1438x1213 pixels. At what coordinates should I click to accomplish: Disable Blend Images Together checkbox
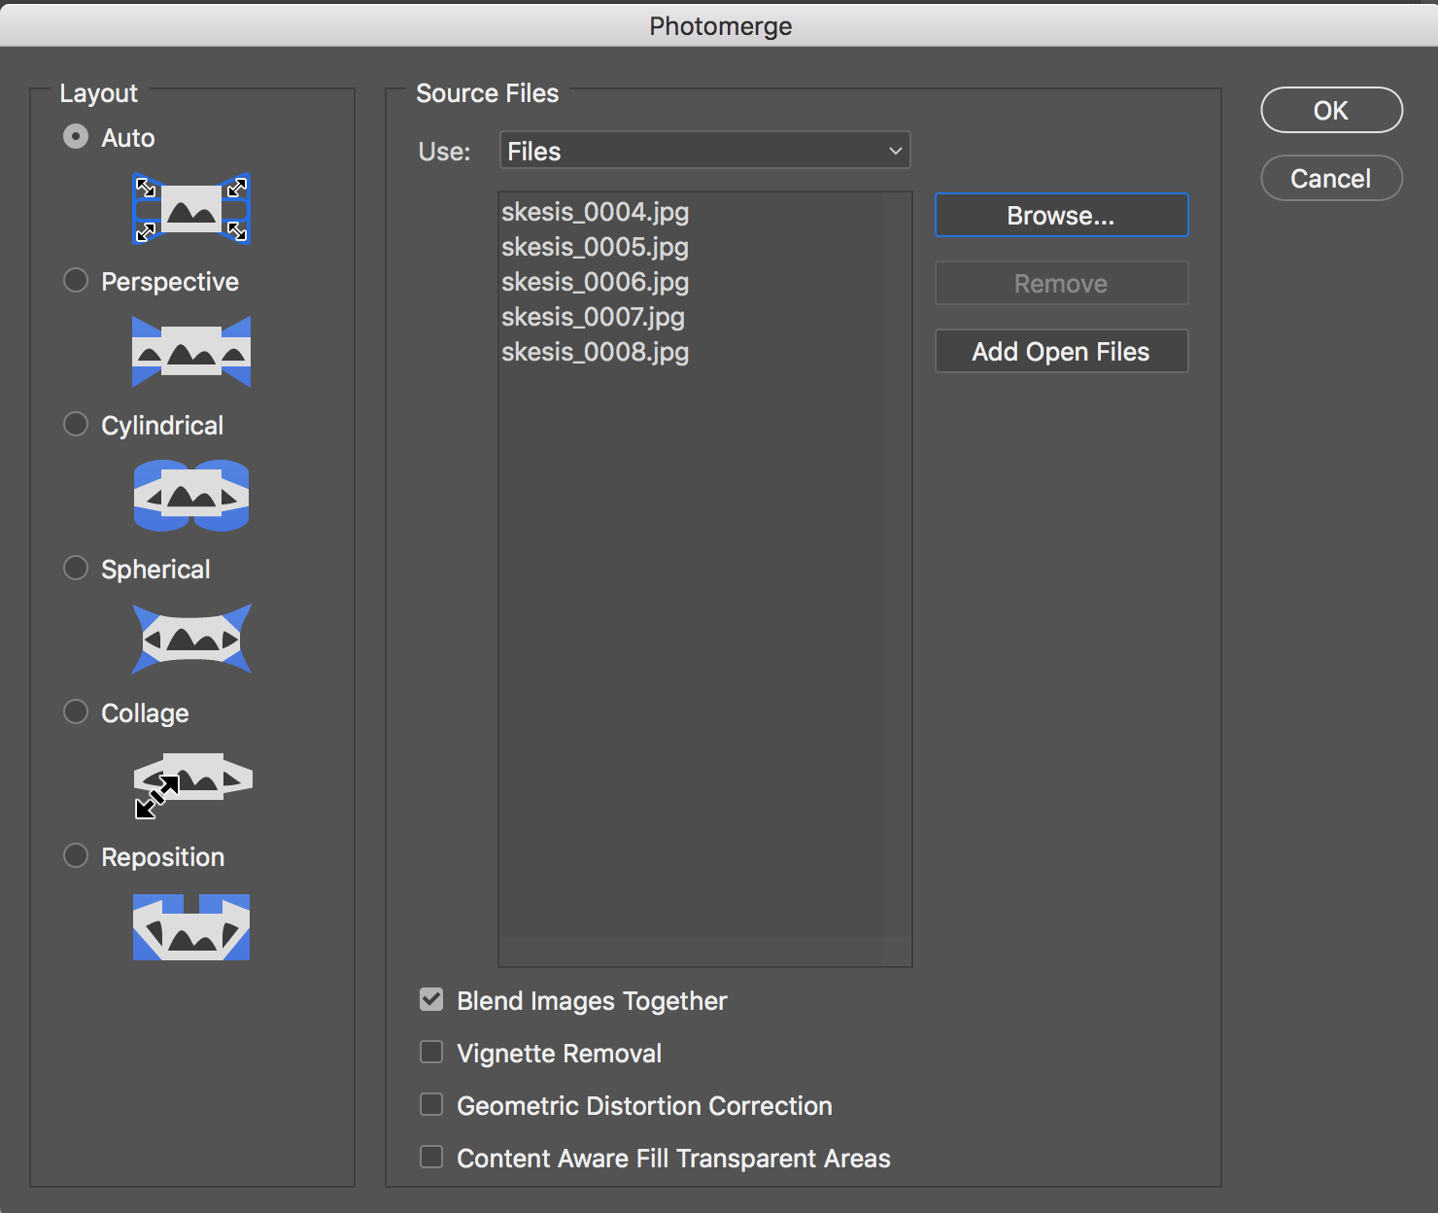431,1000
